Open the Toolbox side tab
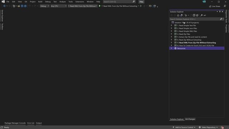229x129 pixels. (x=2, y=27)
